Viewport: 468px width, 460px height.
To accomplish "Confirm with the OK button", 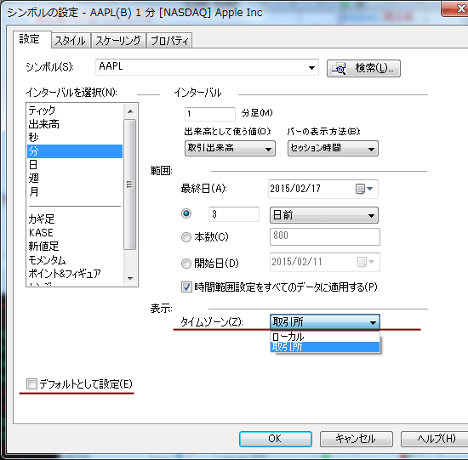I will [x=276, y=439].
